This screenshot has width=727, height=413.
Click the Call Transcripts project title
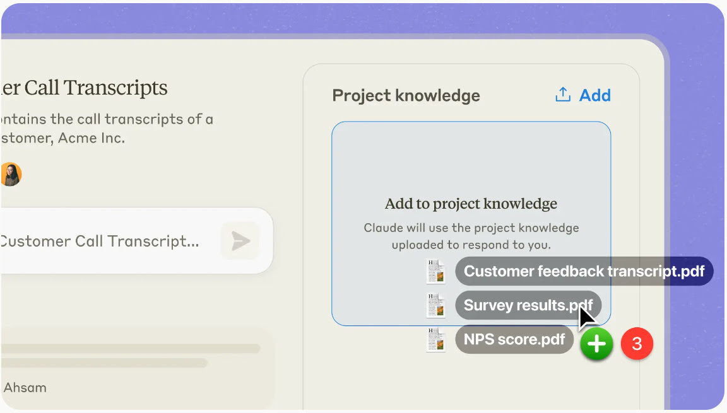[x=85, y=88]
